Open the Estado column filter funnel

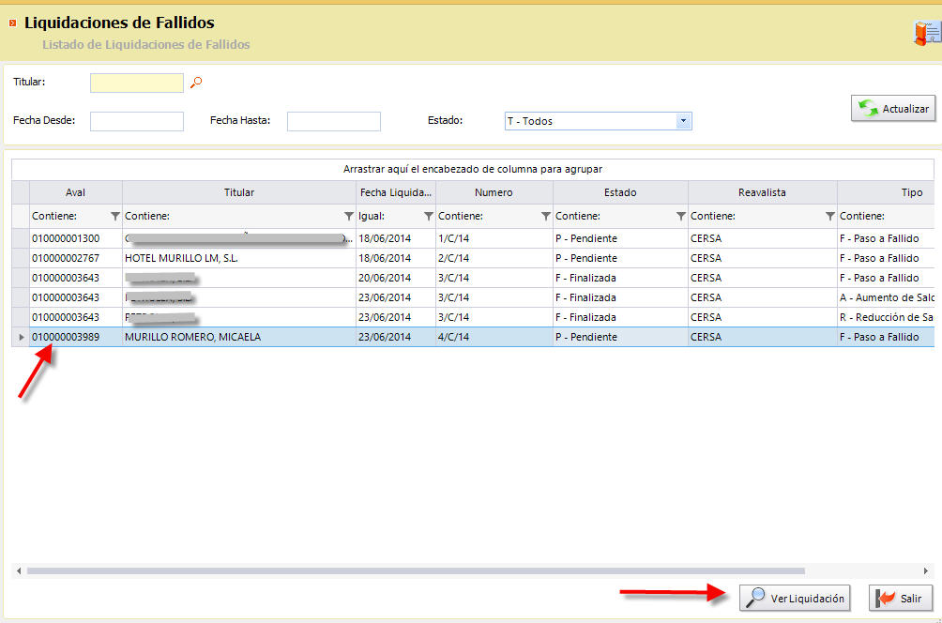tap(680, 216)
